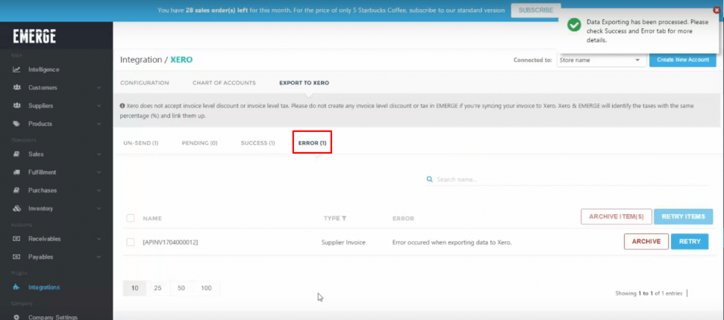
Task: Retry exporting APINV1704000012 invoice
Action: coord(690,242)
